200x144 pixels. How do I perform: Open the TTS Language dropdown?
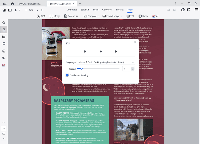[106, 62]
